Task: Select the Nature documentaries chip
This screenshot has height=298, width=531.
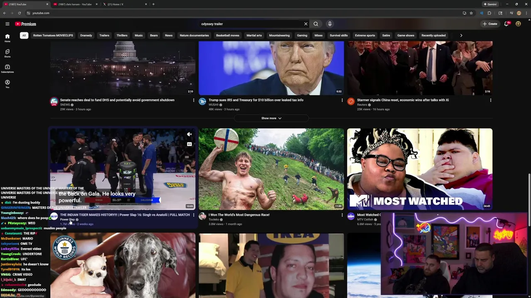Action: coord(194,36)
